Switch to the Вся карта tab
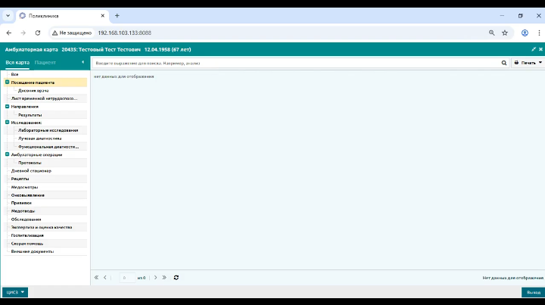This screenshot has height=305, width=545. pos(17,63)
